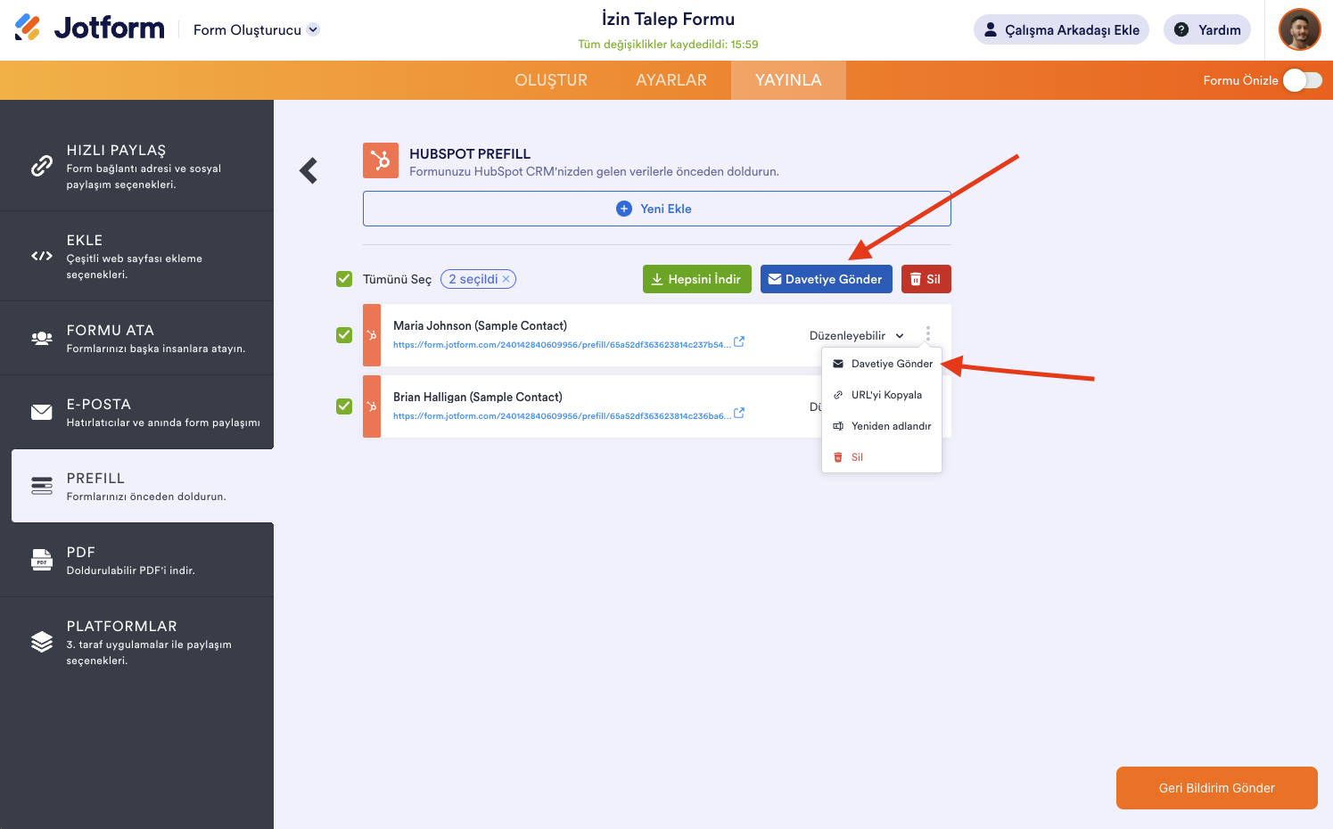Open the user profile avatar
The image size is (1333, 829).
point(1299,29)
